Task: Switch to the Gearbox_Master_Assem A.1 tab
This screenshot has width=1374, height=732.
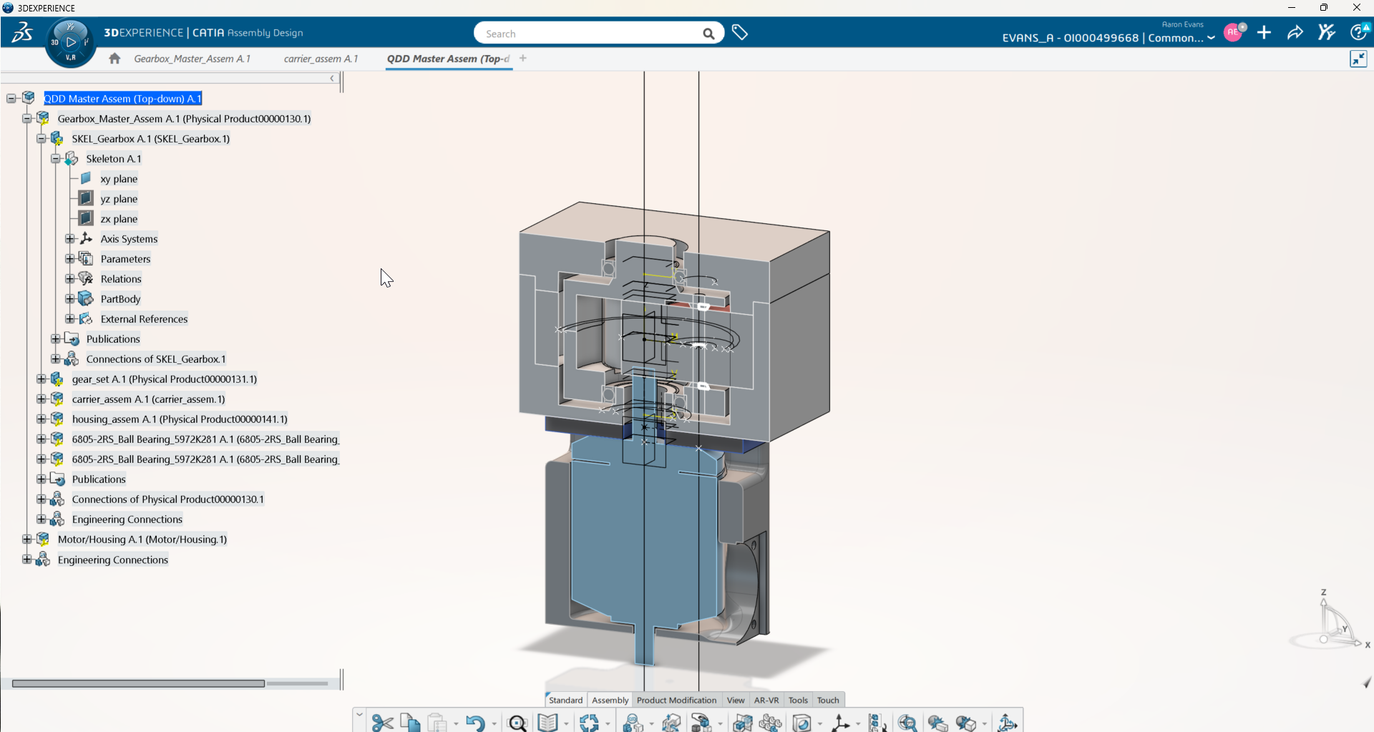Action: [x=193, y=59]
